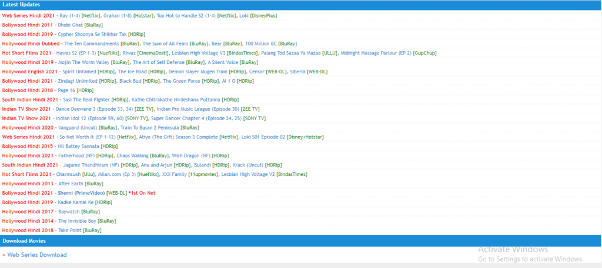Viewport: 602px width, 268px height.
Task: Open Hawas S2 (EP 1-3) link
Action: coord(76,53)
